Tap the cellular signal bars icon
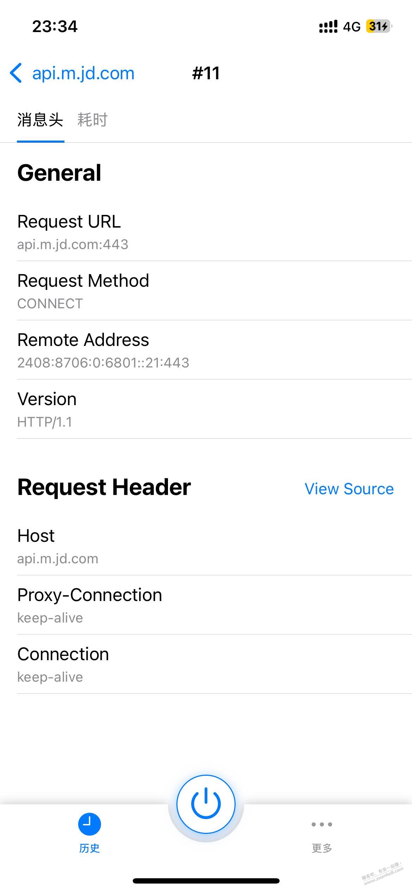 [x=328, y=26]
